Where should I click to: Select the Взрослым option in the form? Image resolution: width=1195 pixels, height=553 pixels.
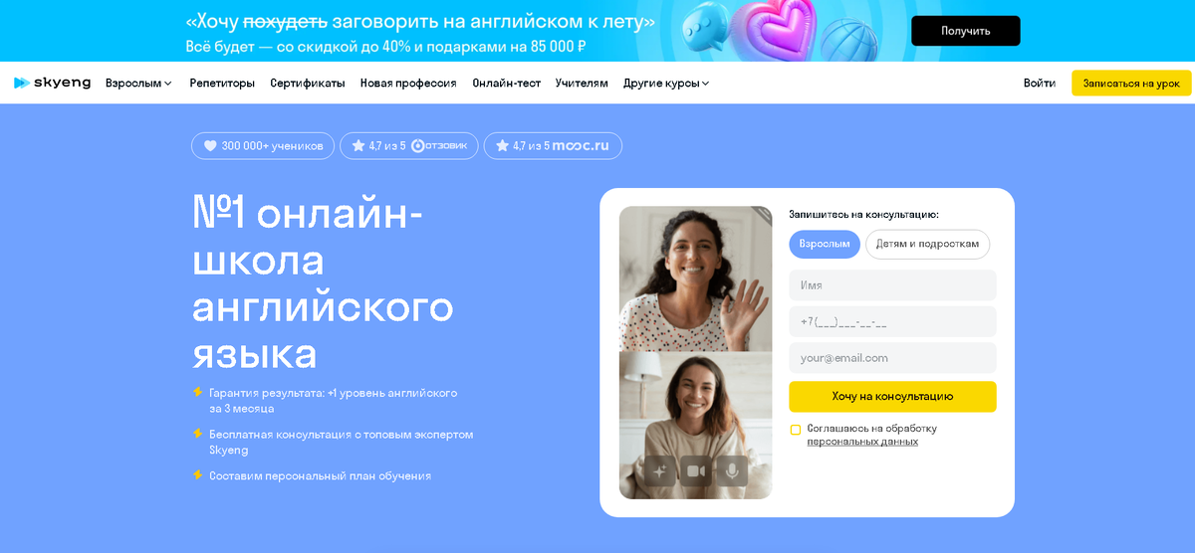[825, 244]
